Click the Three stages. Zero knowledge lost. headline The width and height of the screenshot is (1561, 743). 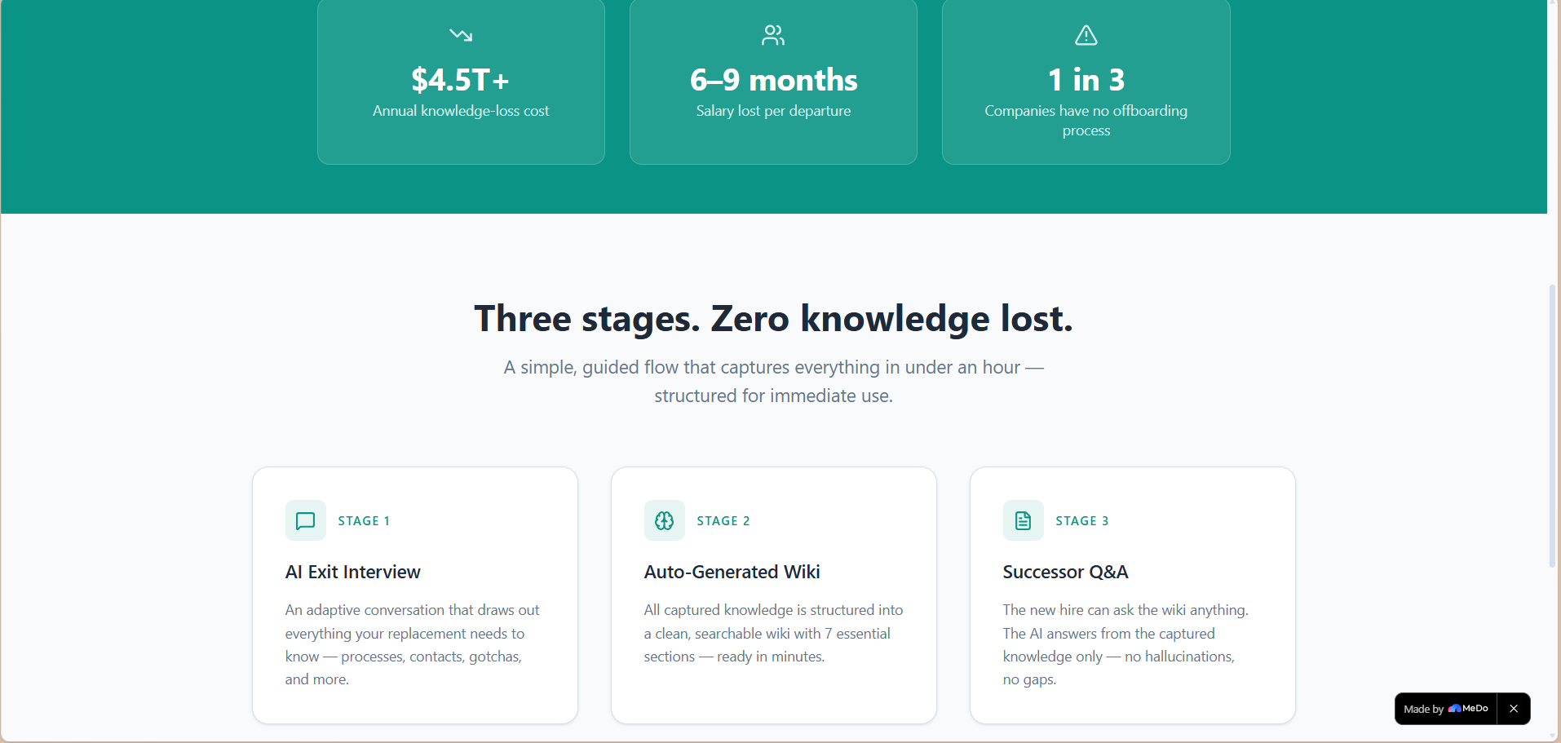click(773, 318)
